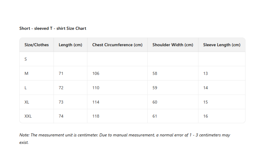Click the length value 71 for size M

tap(61, 73)
